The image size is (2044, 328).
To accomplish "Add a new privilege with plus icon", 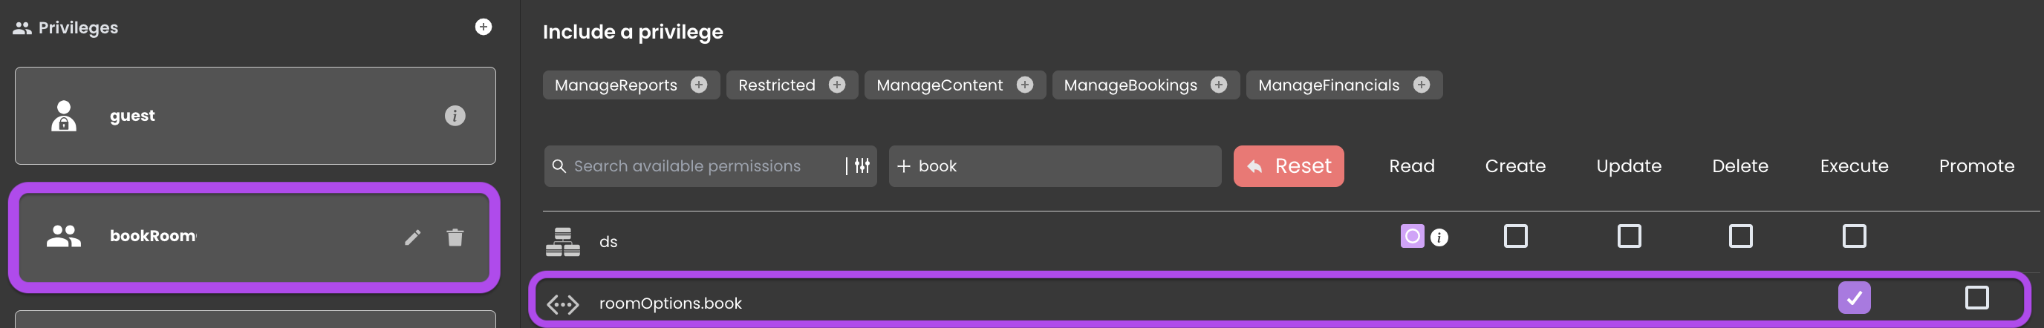I will (x=484, y=27).
